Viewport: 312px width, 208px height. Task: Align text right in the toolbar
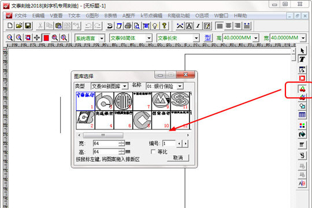(x=237, y=25)
